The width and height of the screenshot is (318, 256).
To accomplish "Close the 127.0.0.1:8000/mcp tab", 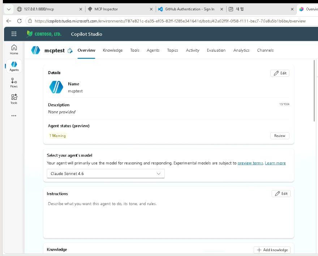I will pyautogui.click(x=81, y=9).
